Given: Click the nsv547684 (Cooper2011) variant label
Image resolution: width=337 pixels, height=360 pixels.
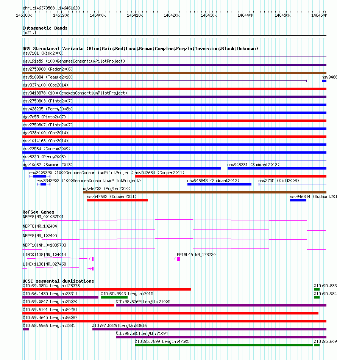Looking at the screenshot, I should [159, 173].
